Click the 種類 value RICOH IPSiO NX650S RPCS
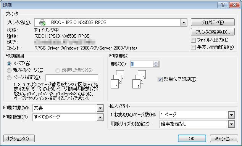This screenshot has height=146, width=242. point(62,36)
